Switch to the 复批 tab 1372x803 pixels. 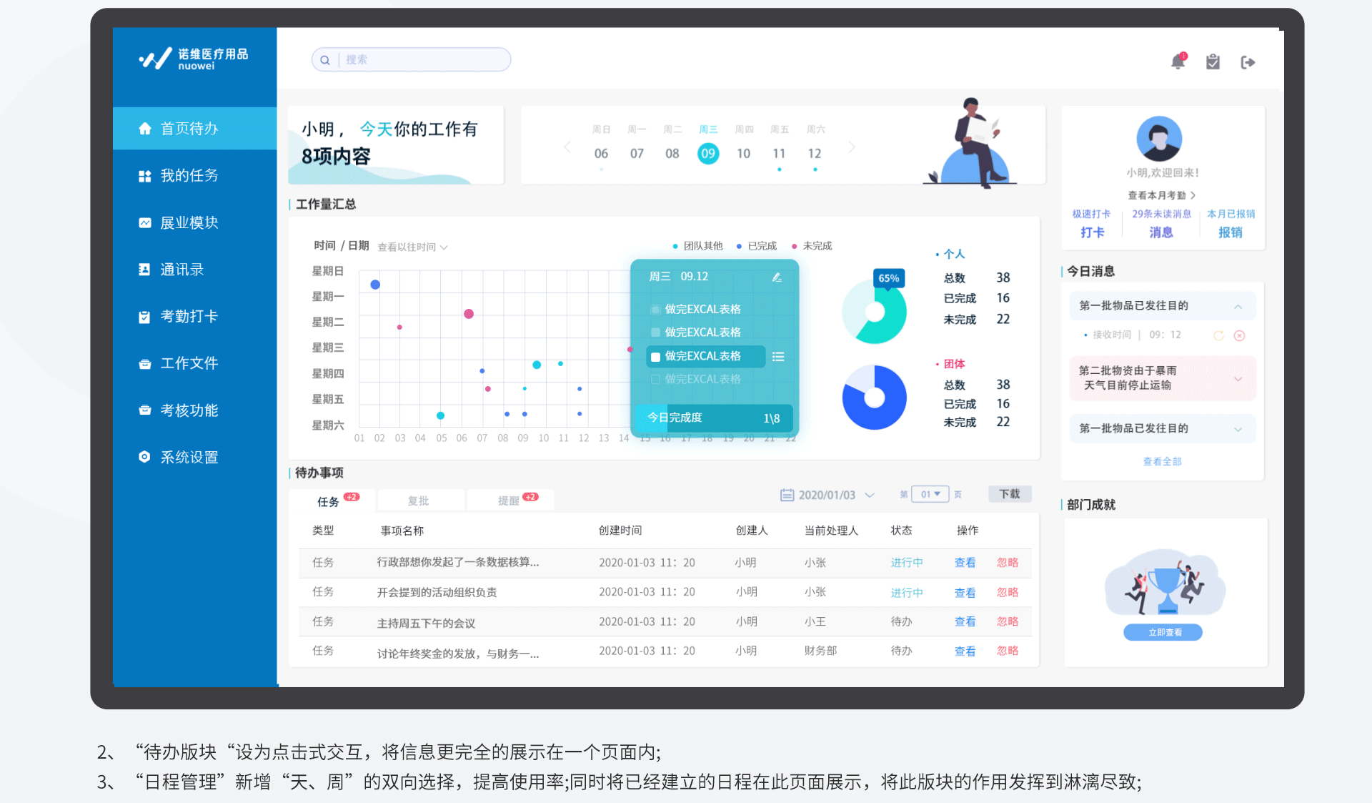[x=420, y=501]
